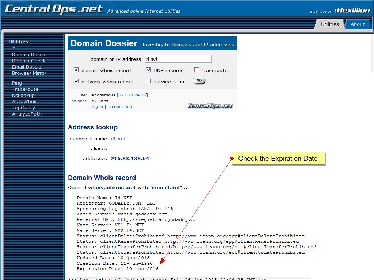Open the Hexillion logo link
Screen dimensions: 374x280
click(x=352, y=11)
